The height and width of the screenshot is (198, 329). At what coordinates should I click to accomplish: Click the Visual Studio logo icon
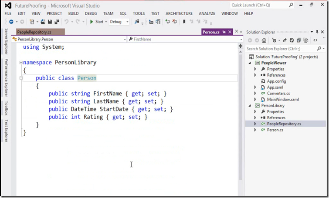[x=8, y=6]
